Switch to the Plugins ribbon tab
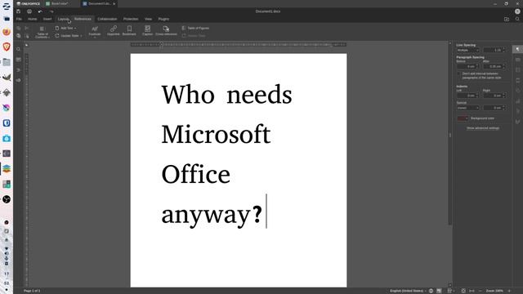Viewport: 523px width, 294px height. pos(163,19)
